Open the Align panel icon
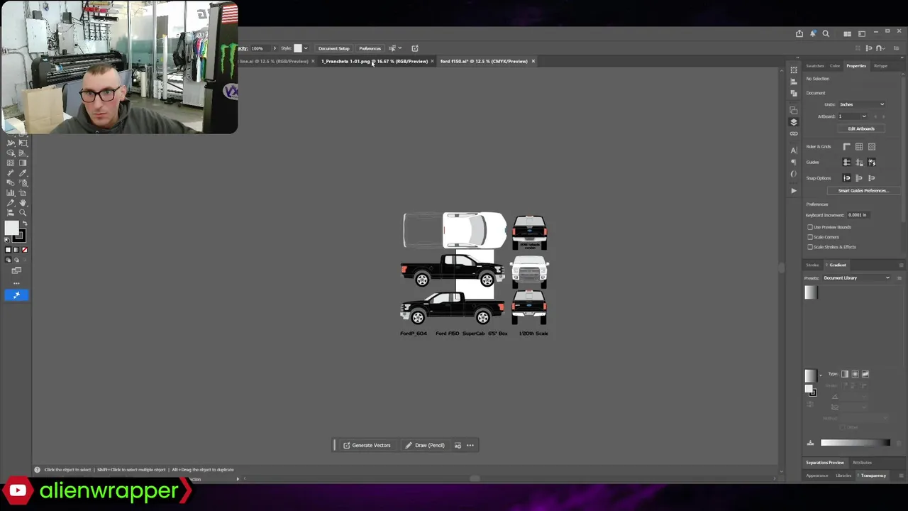 (794, 81)
